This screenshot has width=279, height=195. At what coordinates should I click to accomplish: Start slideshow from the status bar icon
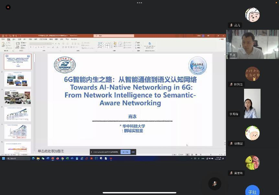pyautogui.click(x=200, y=155)
